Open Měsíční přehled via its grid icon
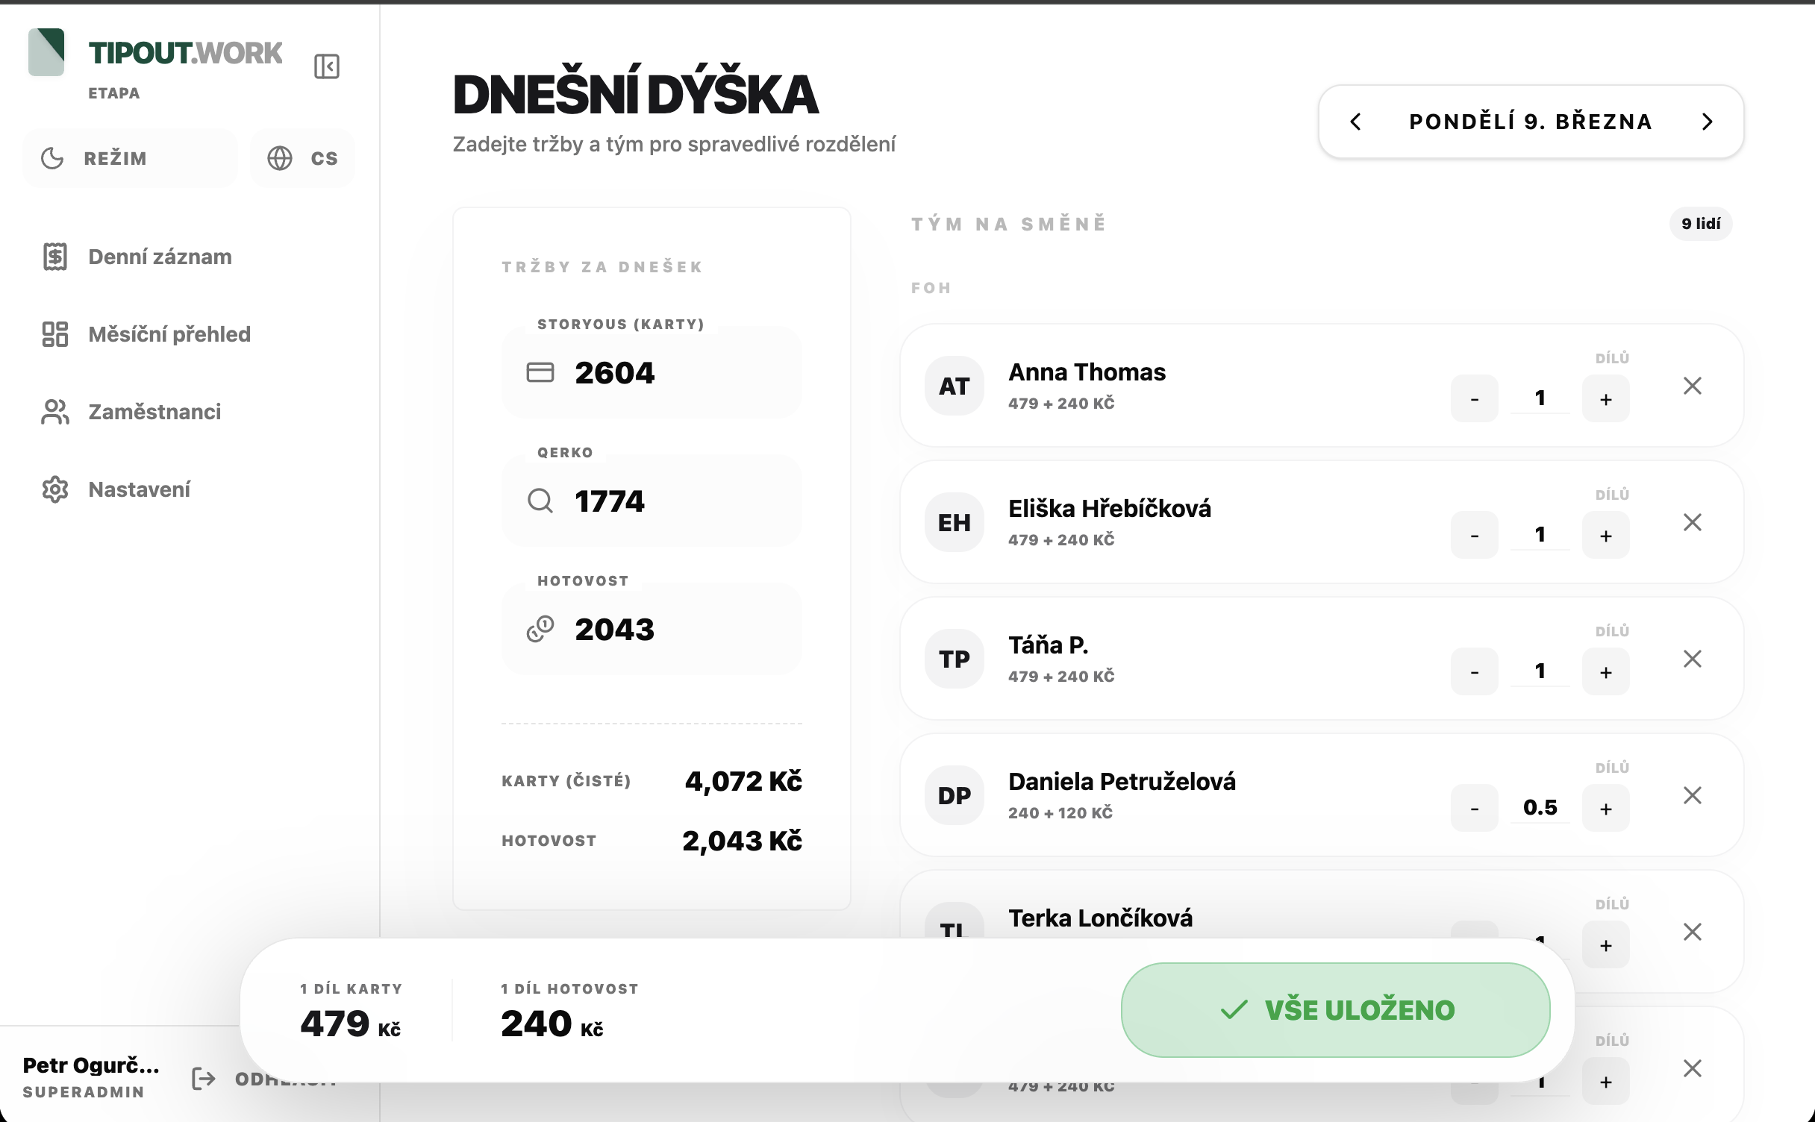Viewport: 1815px width, 1122px height. pos(54,335)
